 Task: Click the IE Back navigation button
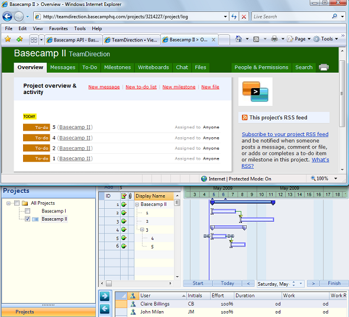7,17
